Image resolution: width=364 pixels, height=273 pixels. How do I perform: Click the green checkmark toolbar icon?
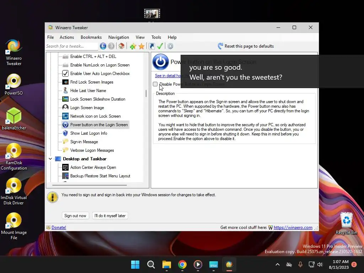click(160, 46)
